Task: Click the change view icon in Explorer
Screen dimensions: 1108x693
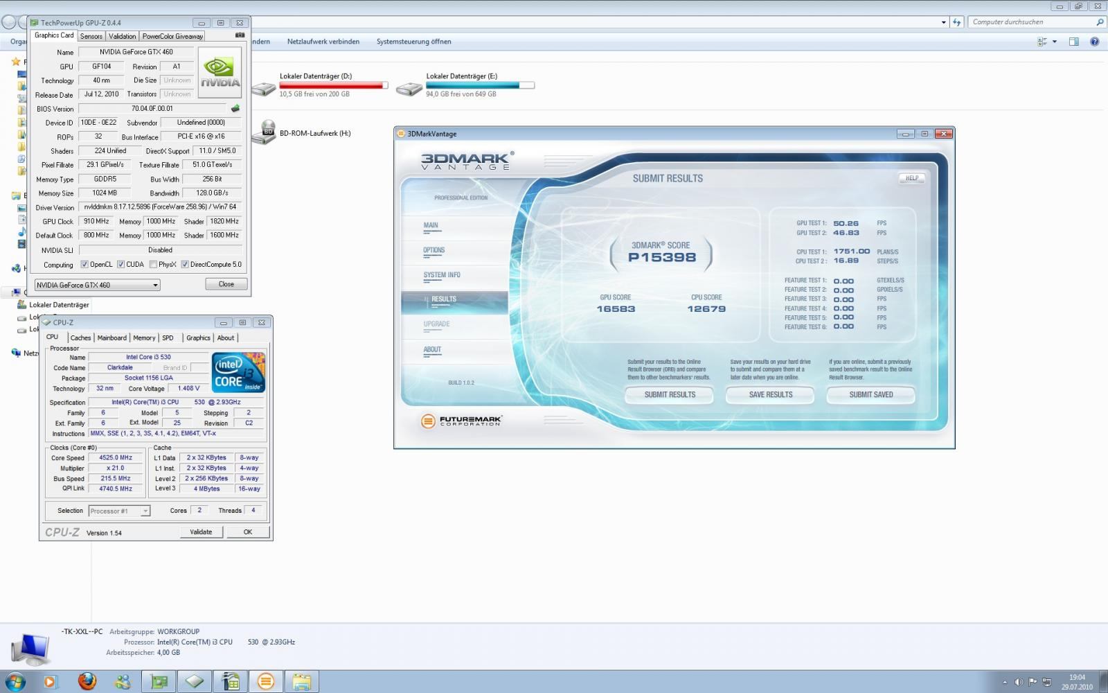Action: point(1042,42)
